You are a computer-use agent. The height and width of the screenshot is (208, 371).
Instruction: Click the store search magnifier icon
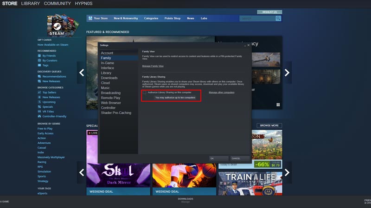tap(278, 18)
